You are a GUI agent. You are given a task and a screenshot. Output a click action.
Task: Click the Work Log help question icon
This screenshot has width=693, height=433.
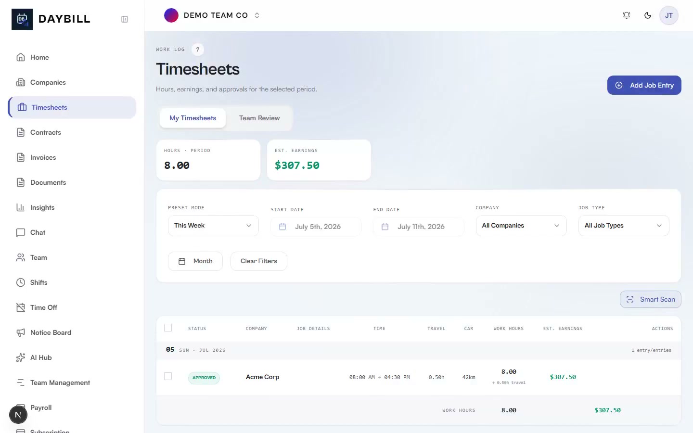click(198, 50)
